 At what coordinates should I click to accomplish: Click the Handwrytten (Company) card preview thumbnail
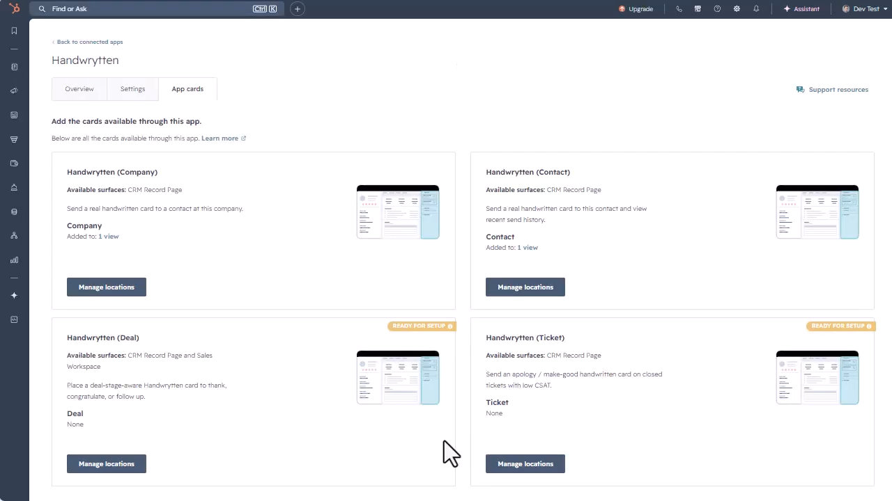[x=398, y=212]
